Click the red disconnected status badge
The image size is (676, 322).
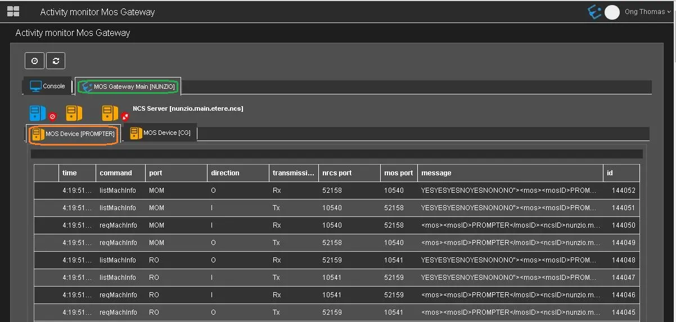coord(125,117)
